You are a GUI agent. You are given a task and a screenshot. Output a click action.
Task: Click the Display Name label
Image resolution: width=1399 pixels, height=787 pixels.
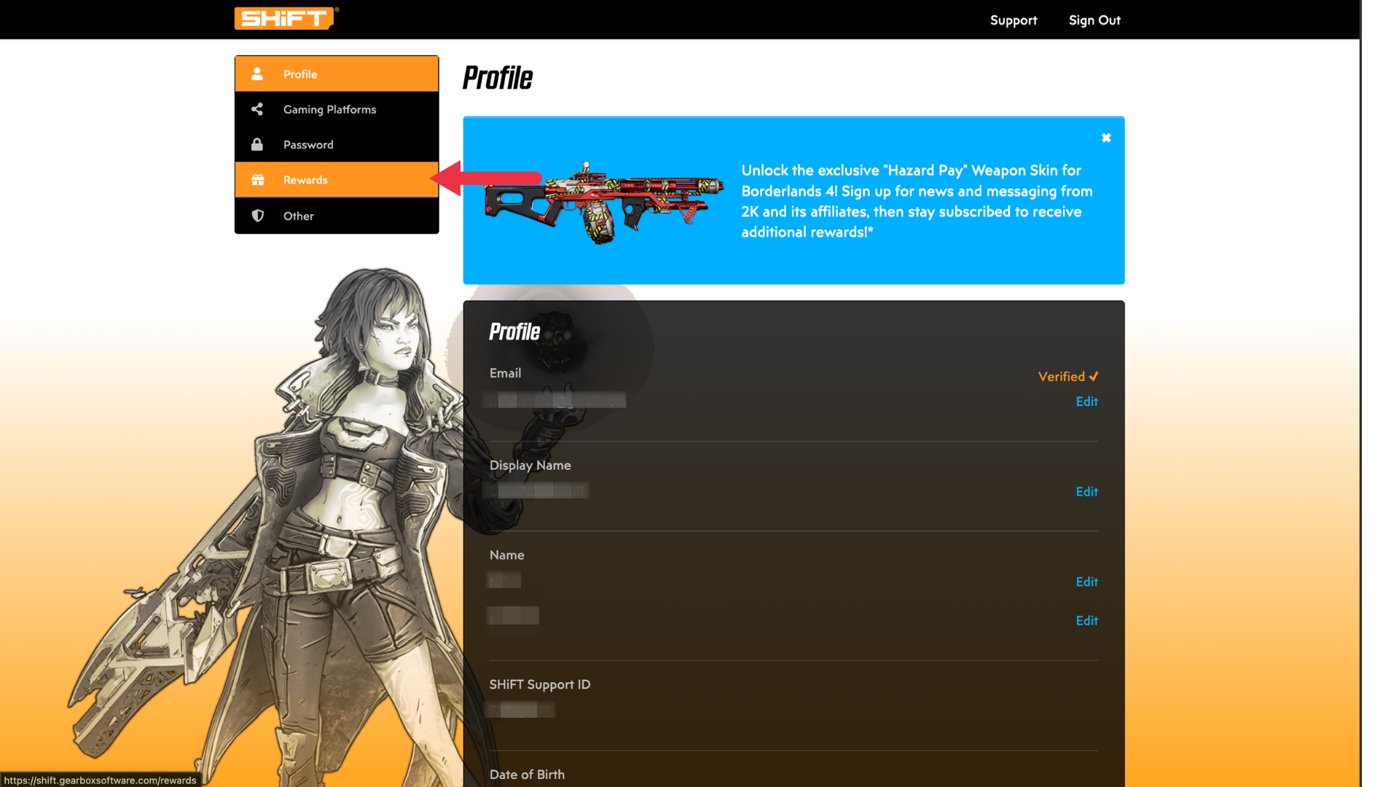(530, 466)
